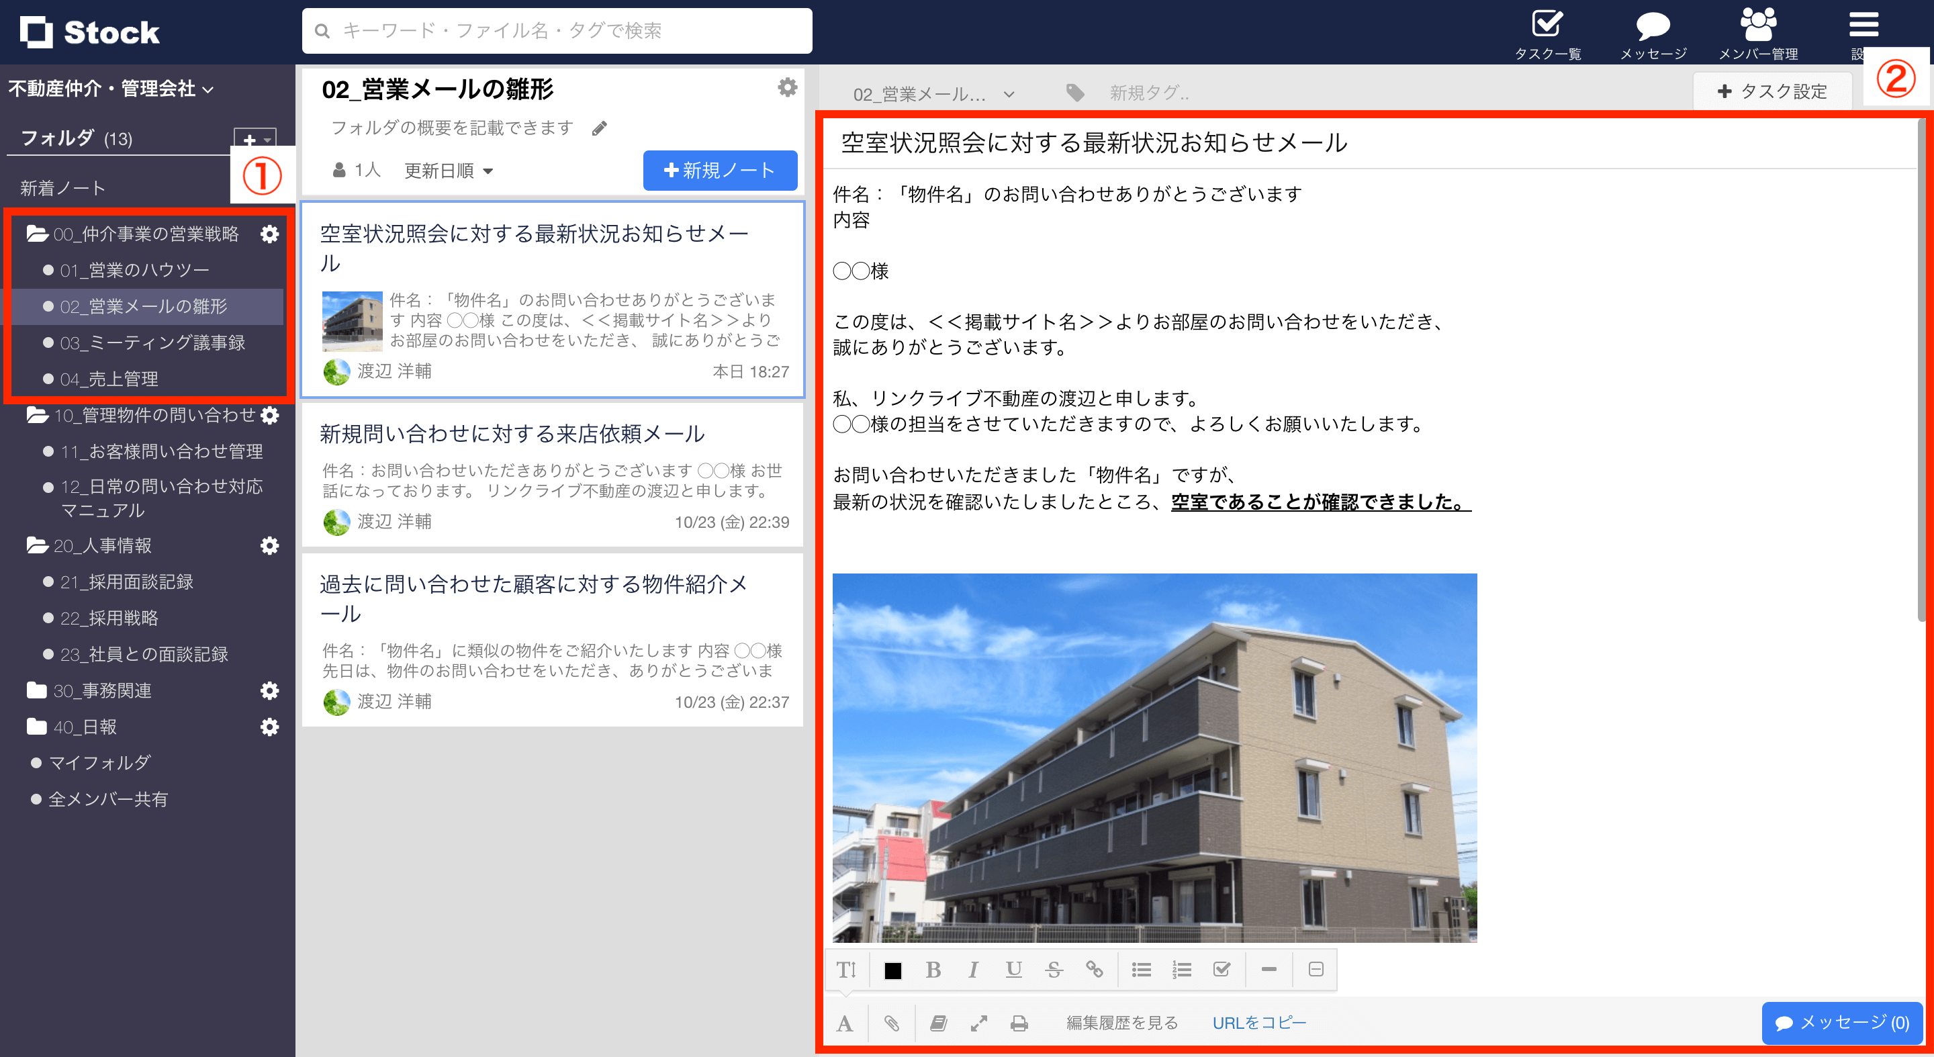Insert a horizontal rule line

coord(1269,970)
